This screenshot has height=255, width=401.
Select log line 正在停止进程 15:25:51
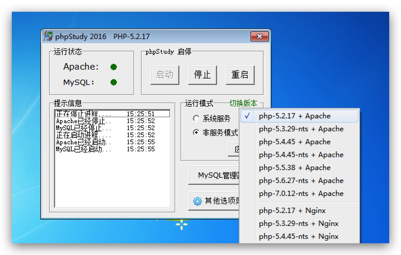tap(112, 114)
